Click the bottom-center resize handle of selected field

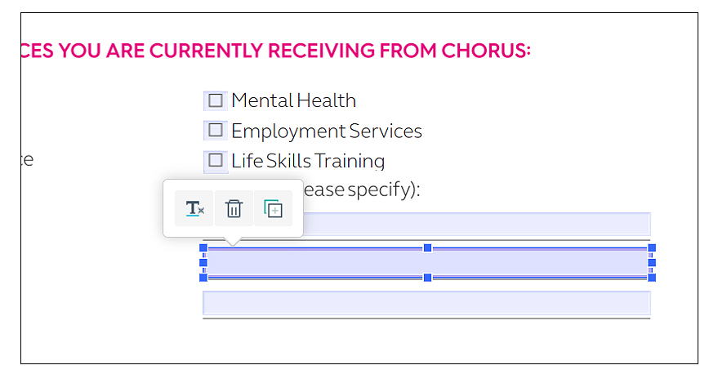tap(427, 278)
